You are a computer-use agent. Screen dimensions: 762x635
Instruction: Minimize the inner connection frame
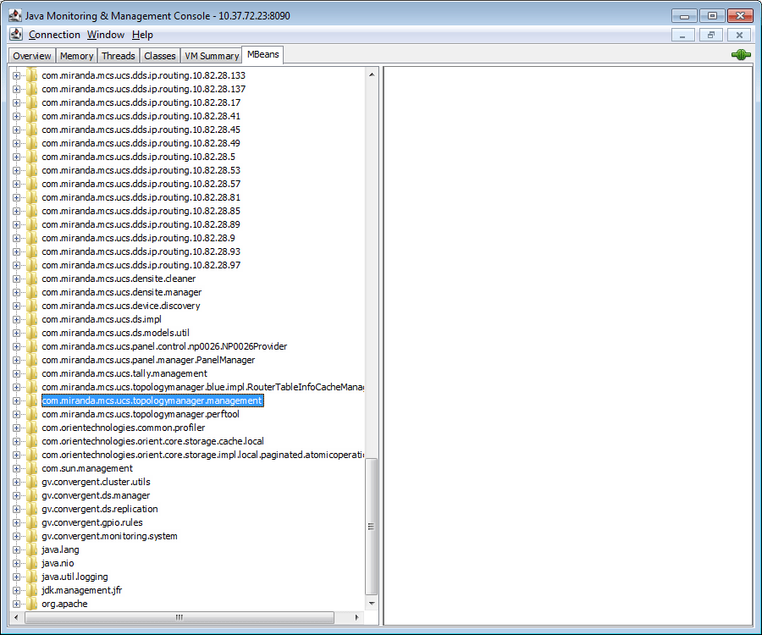click(682, 35)
